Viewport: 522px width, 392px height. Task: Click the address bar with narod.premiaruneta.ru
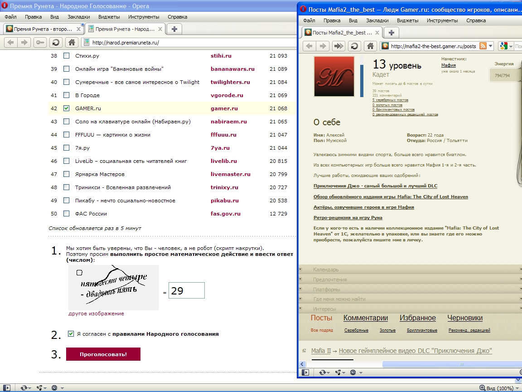pyautogui.click(x=188, y=42)
